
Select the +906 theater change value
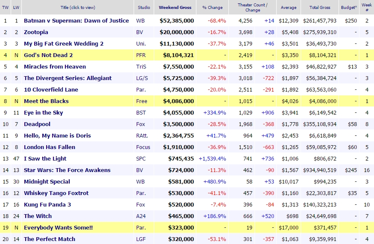coord(268,113)
